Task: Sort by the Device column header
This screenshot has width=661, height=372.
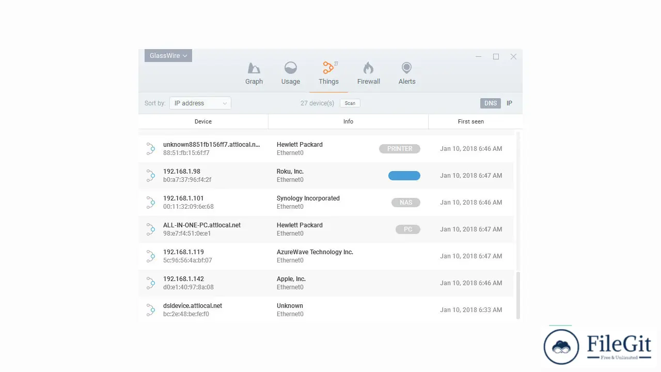Action: tap(203, 121)
